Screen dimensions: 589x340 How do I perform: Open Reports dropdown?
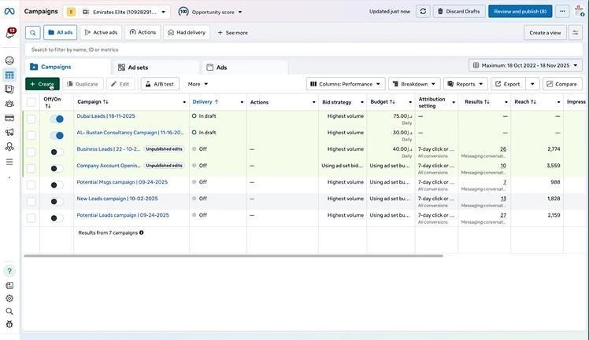465,84
